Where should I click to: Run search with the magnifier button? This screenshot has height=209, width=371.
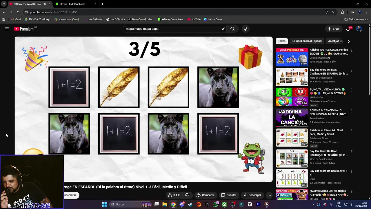tap(232, 29)
